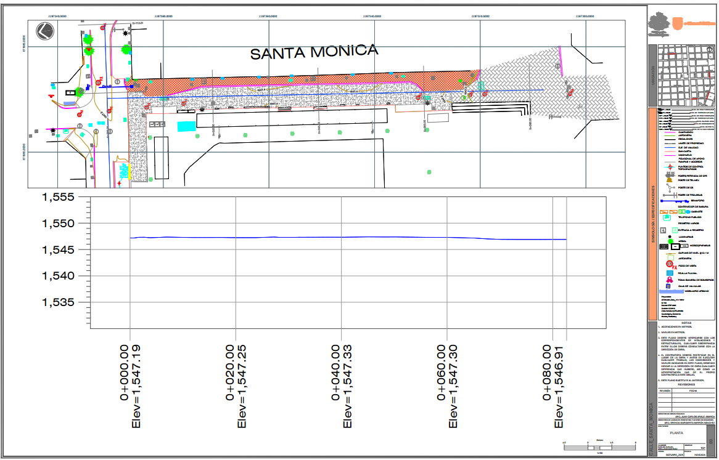This screenshot has width=719, height=460.
Task: Click the Poste de Trolebús symbol
Action: pos(671,195)
